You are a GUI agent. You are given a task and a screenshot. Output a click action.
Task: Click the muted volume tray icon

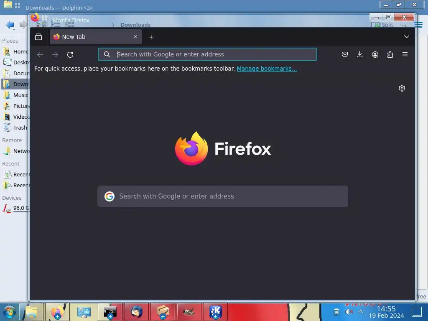(x=349, y=312)
